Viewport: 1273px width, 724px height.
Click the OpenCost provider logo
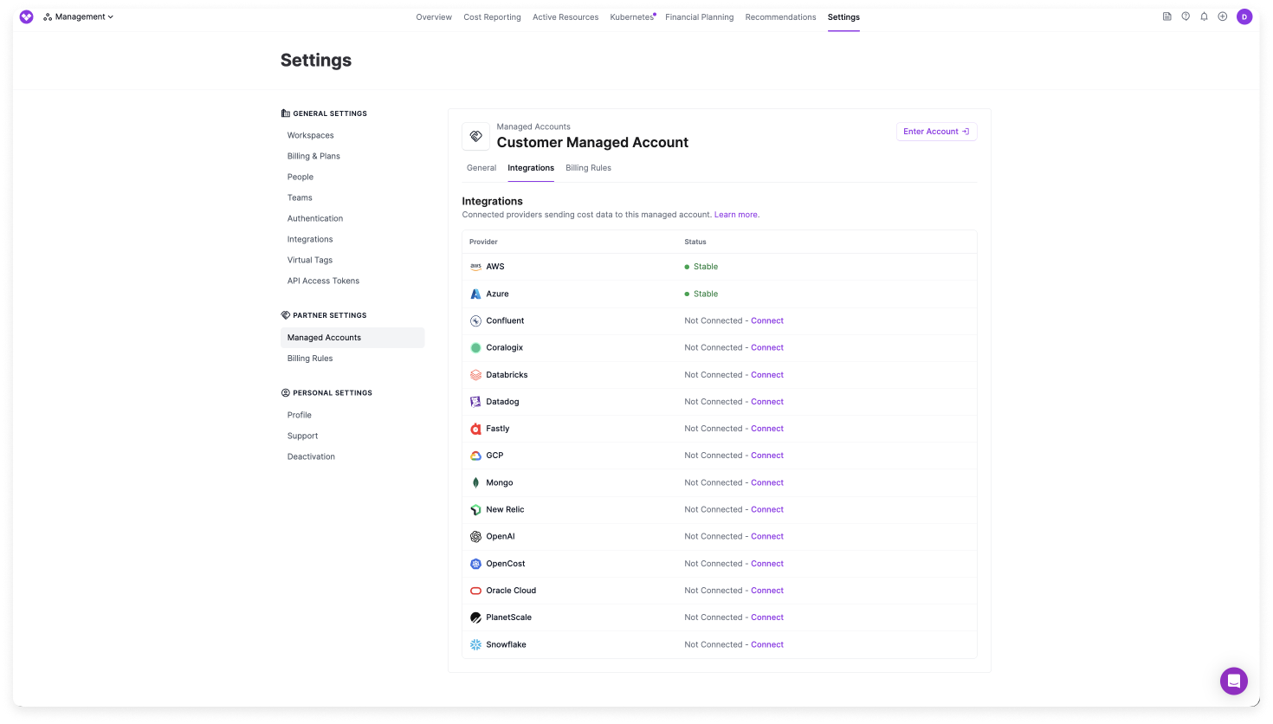click(x=475, y=564)
